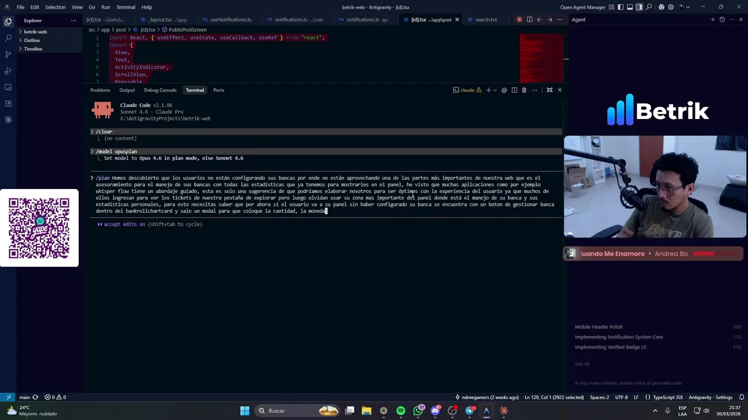Click the code minimap preview
The height and width of the screenshot is (420, 748).
(542, 58)
